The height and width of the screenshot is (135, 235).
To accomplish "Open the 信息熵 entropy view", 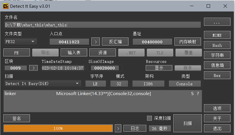I will (217, 65).
